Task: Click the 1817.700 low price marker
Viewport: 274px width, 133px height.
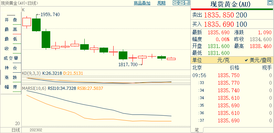Action: (x=128, y=64)
